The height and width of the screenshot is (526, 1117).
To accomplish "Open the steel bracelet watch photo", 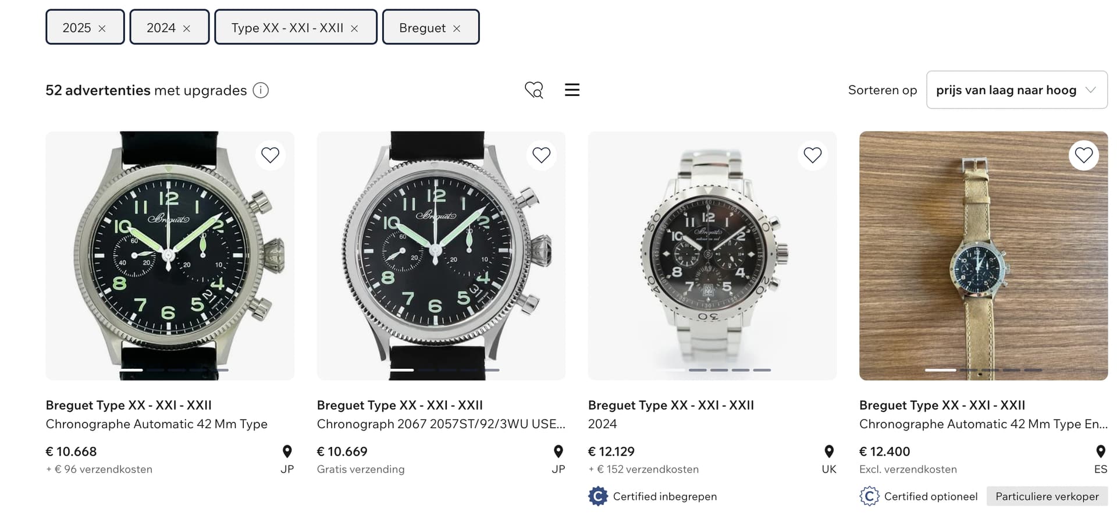I will pos(712,255).
